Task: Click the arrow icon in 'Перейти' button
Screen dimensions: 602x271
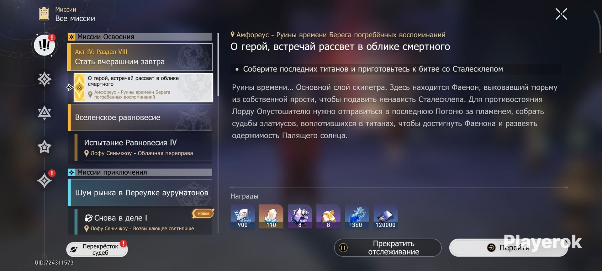Action: pyautogui.click(x=491, y=248)
